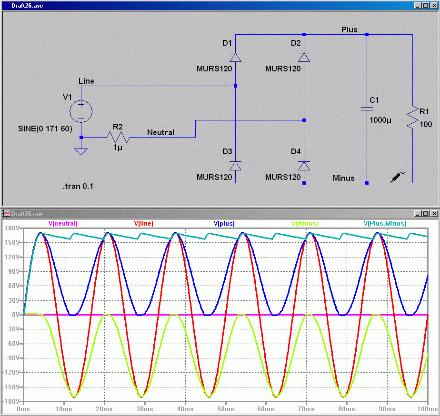Viewport: 440px width, 416px height.
Task: Select diode D2 symbol
Action: (x=304, y=57)
